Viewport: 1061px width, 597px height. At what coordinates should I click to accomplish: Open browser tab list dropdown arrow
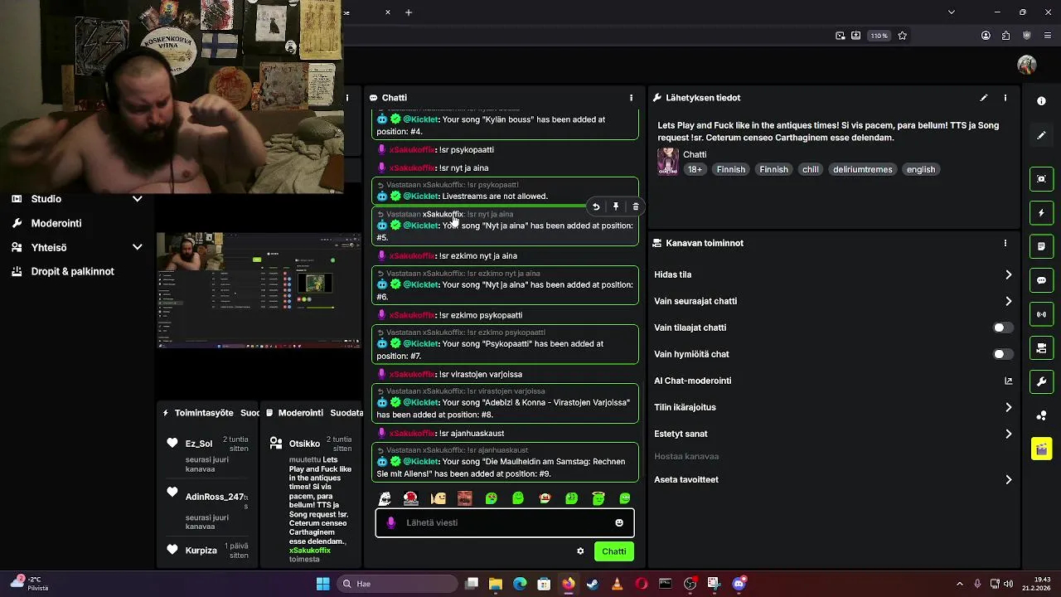point(952,12)
